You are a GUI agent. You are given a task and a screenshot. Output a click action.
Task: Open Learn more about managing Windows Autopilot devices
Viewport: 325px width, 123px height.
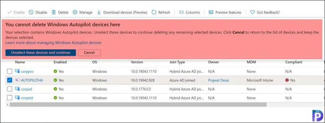point(53,43)
